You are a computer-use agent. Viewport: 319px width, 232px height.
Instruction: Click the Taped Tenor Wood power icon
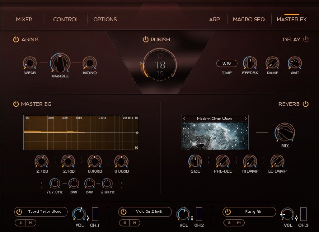(x=19, y=212)
